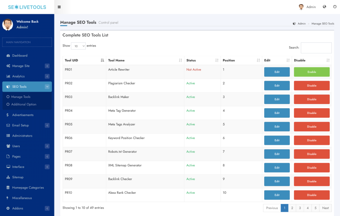Click the 'Not Active' status text

click(x=194, y=70)
